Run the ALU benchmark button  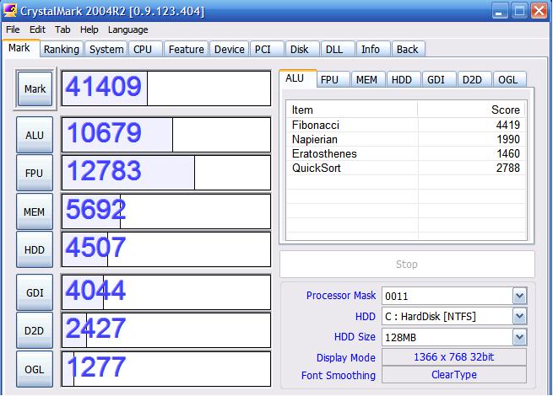tap(35, 135)
